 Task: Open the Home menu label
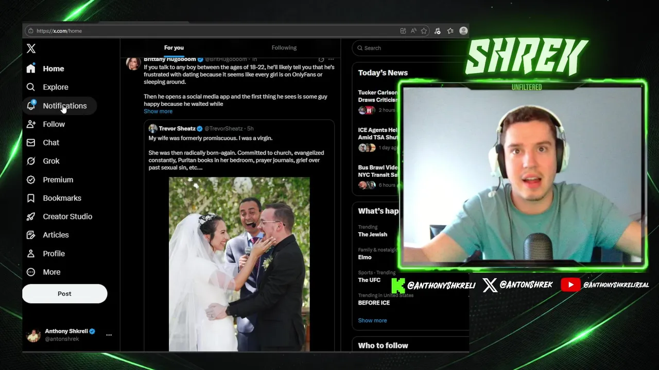[54, 68]
